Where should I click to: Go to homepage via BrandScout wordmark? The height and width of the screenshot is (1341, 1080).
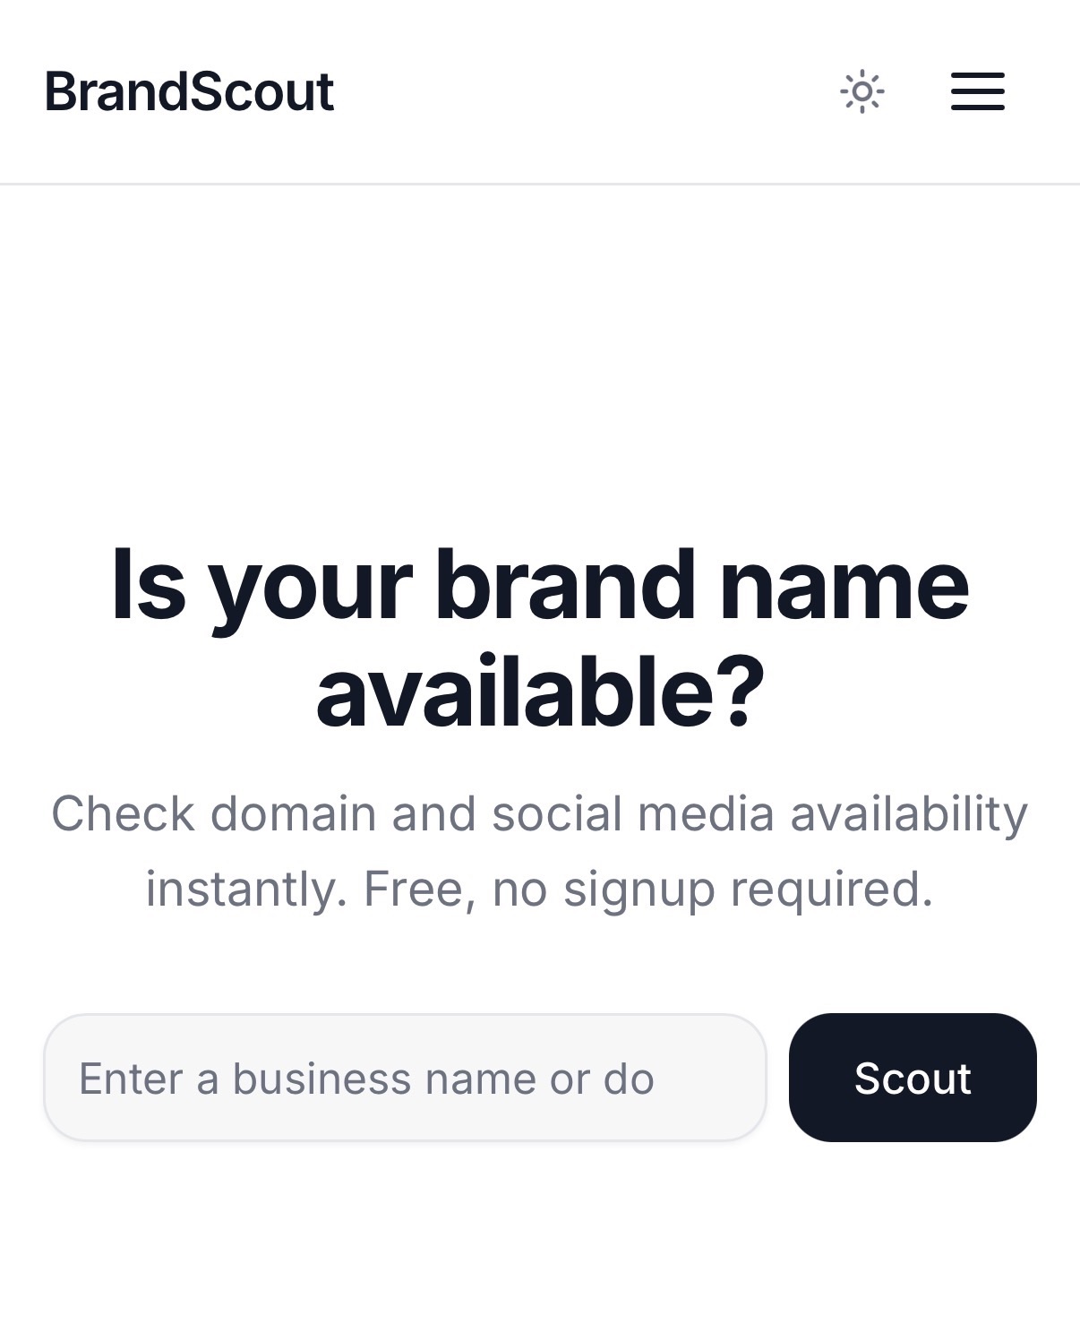[189, 91]
